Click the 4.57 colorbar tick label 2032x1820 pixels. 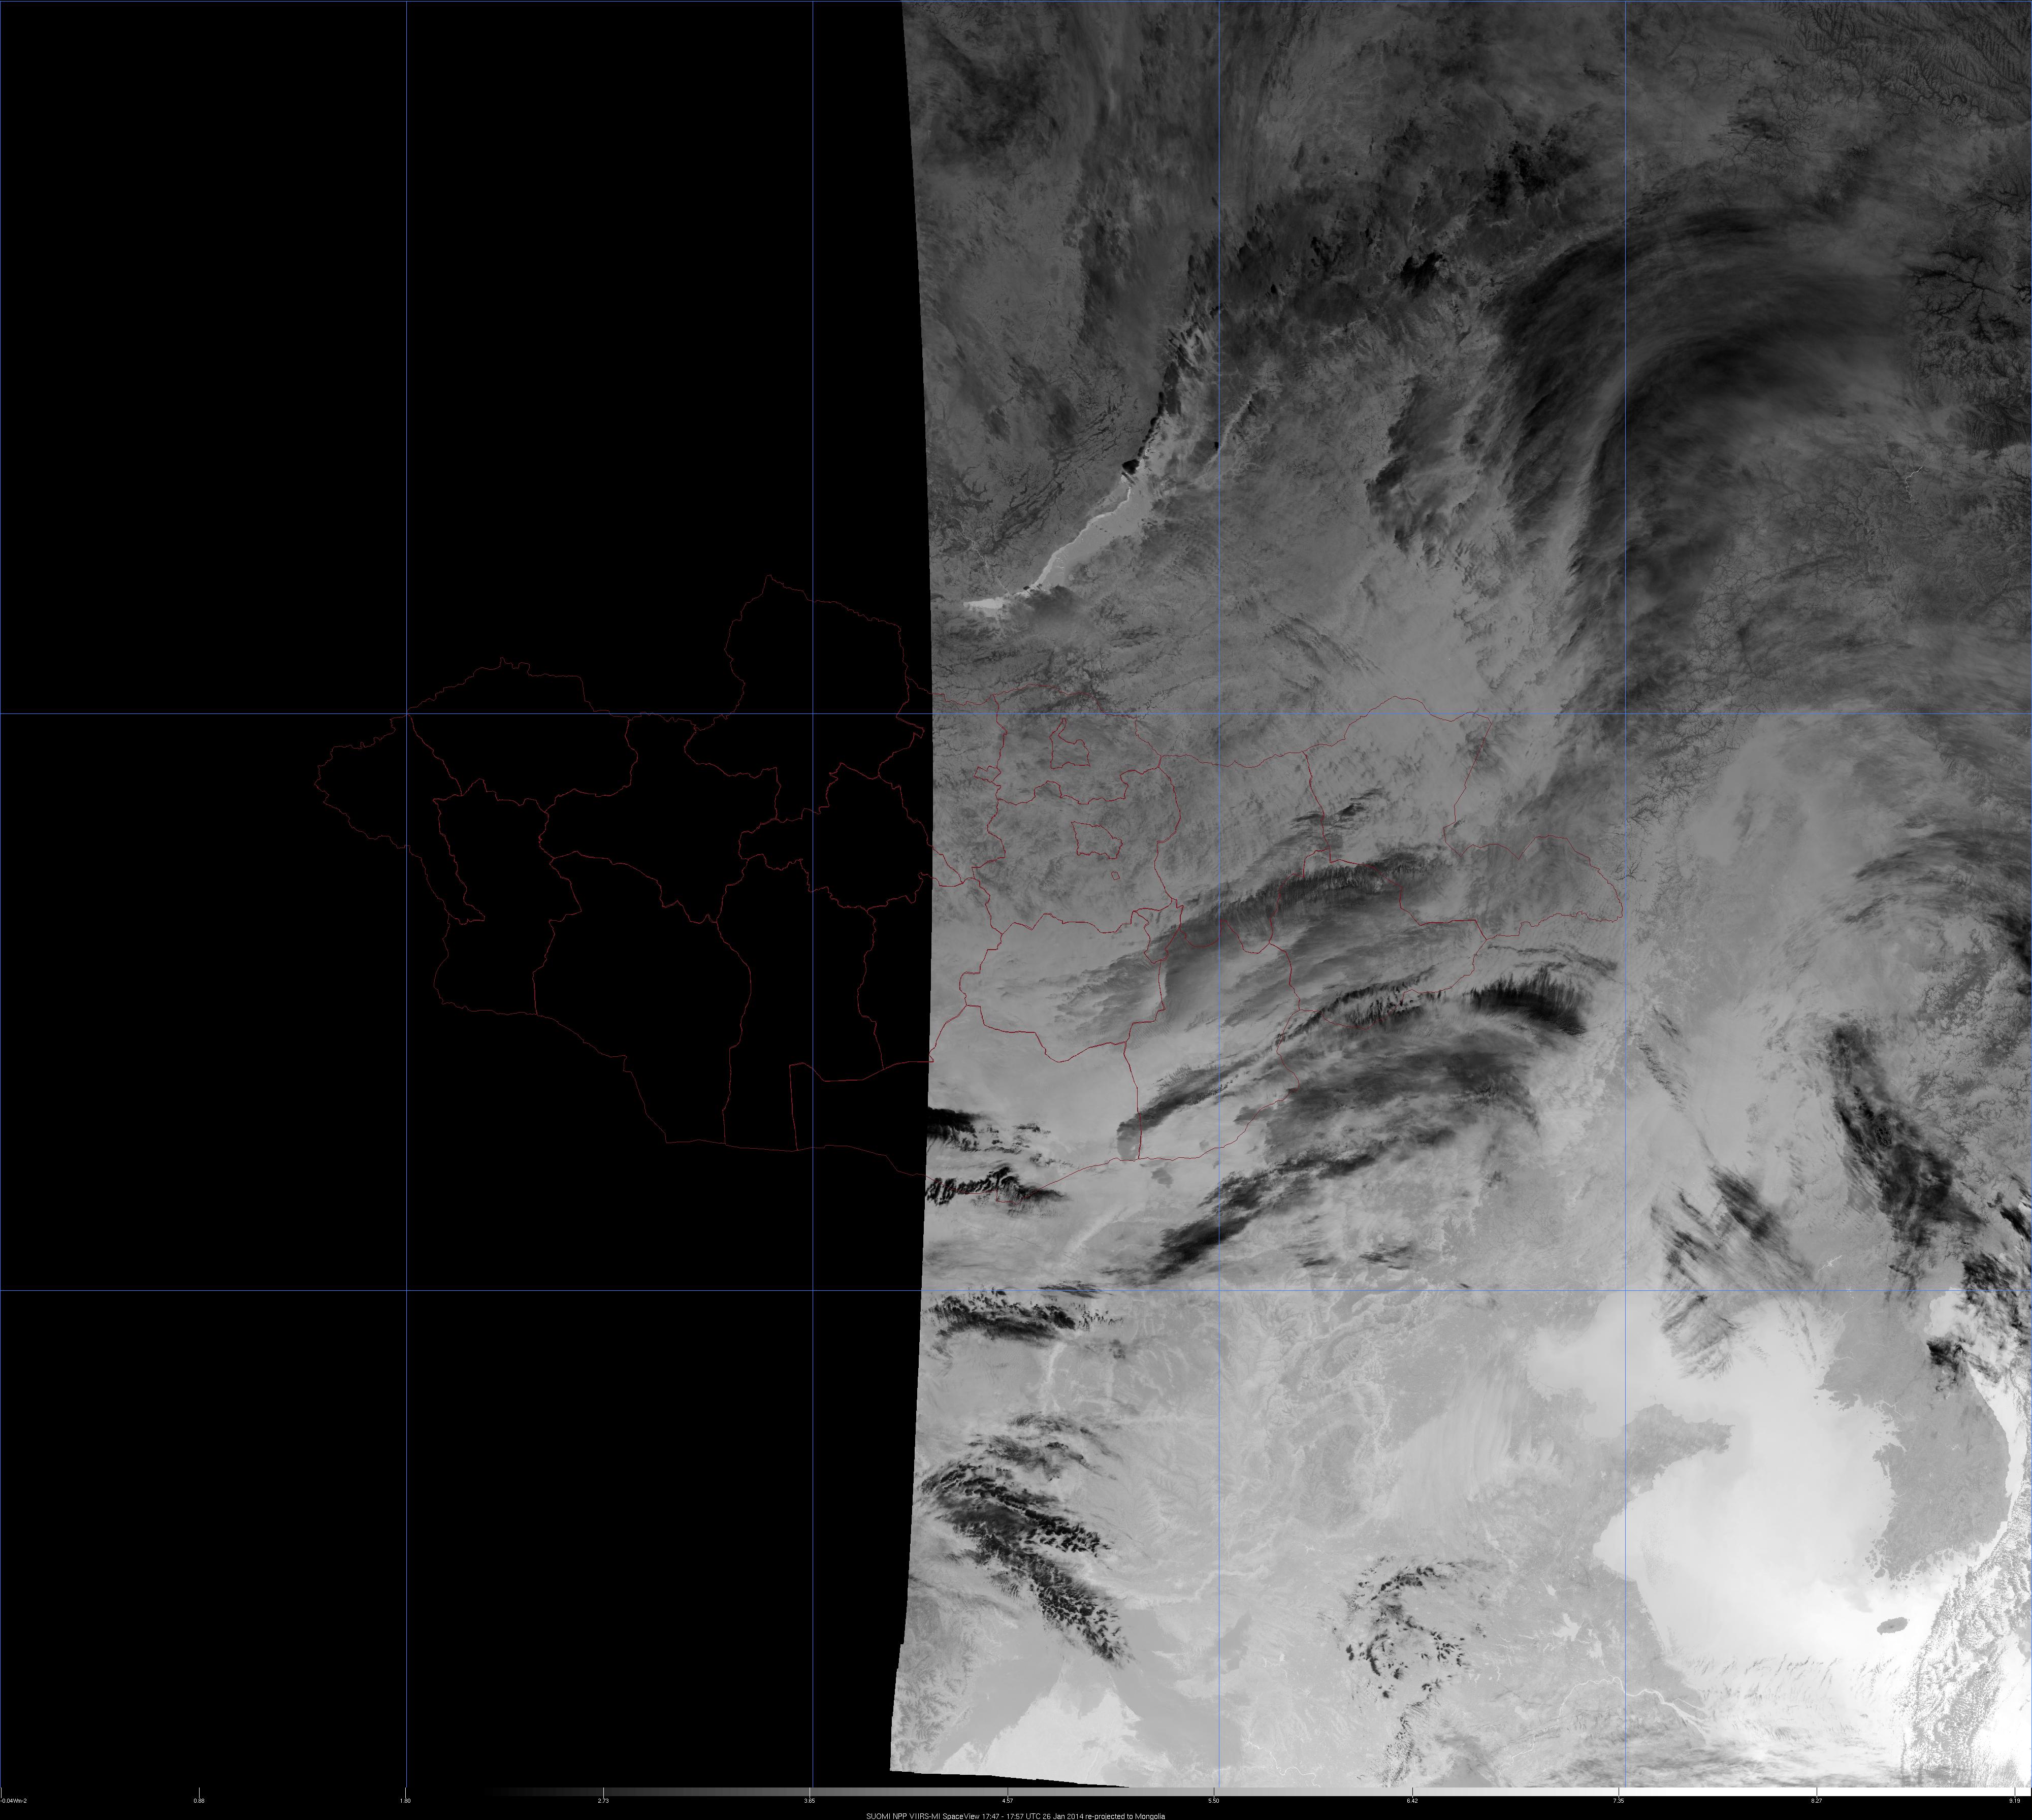click(x=1007, y=1801)
